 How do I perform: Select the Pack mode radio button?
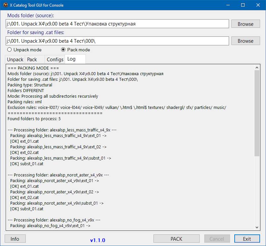[63, 50]
